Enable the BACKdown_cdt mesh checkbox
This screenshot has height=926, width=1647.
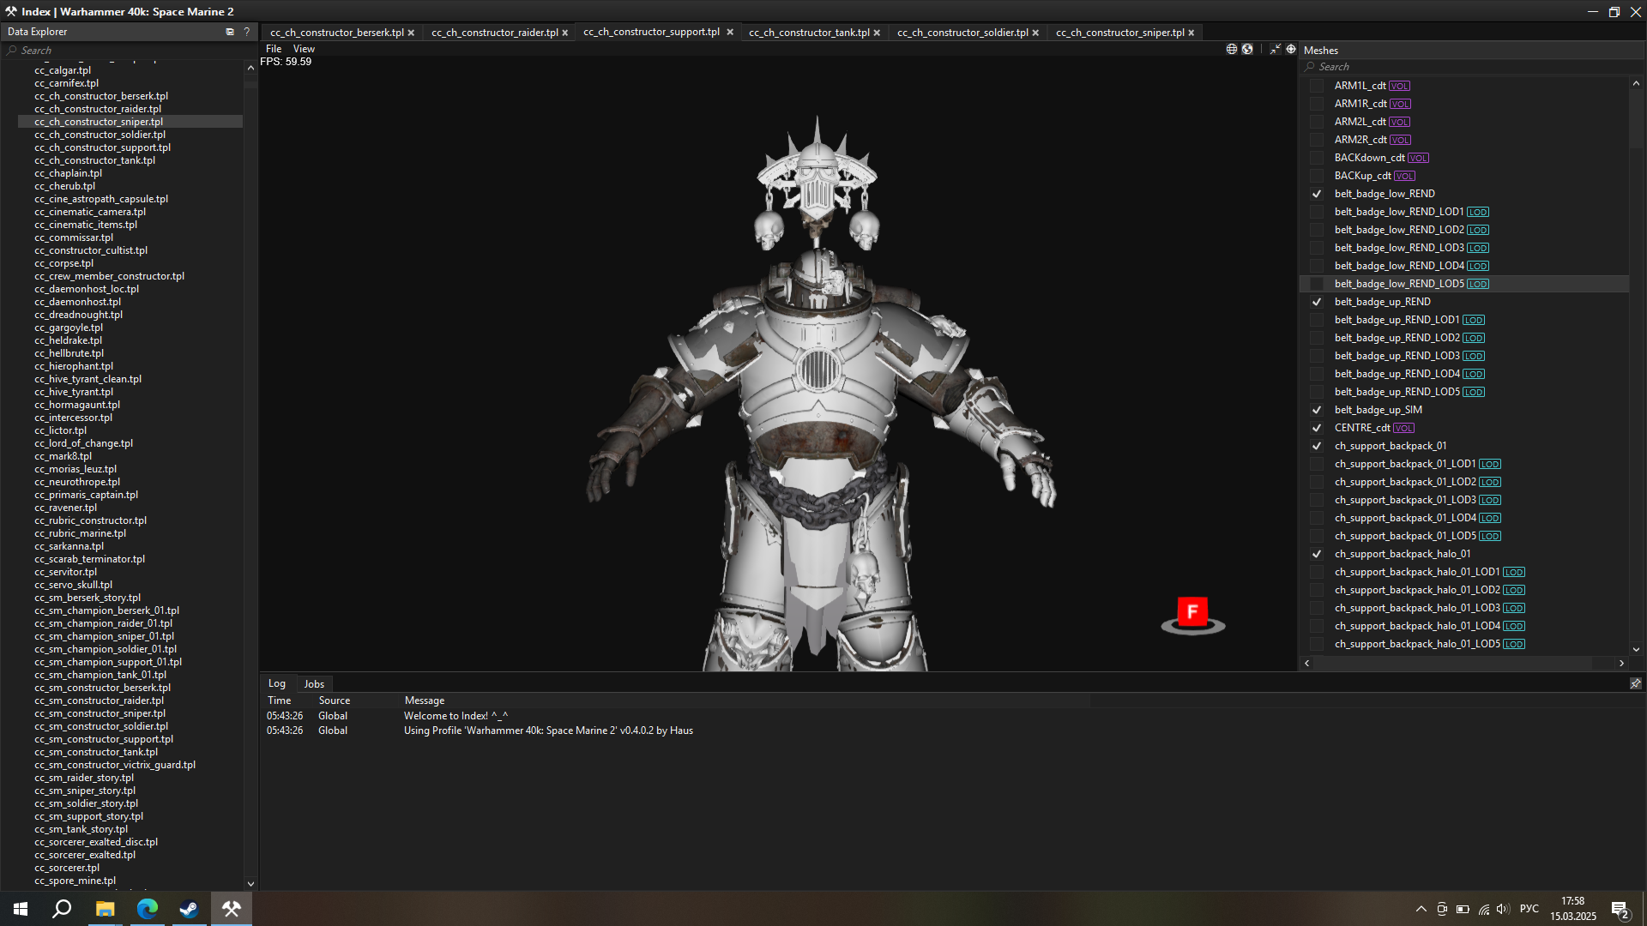click(1317, 158)
